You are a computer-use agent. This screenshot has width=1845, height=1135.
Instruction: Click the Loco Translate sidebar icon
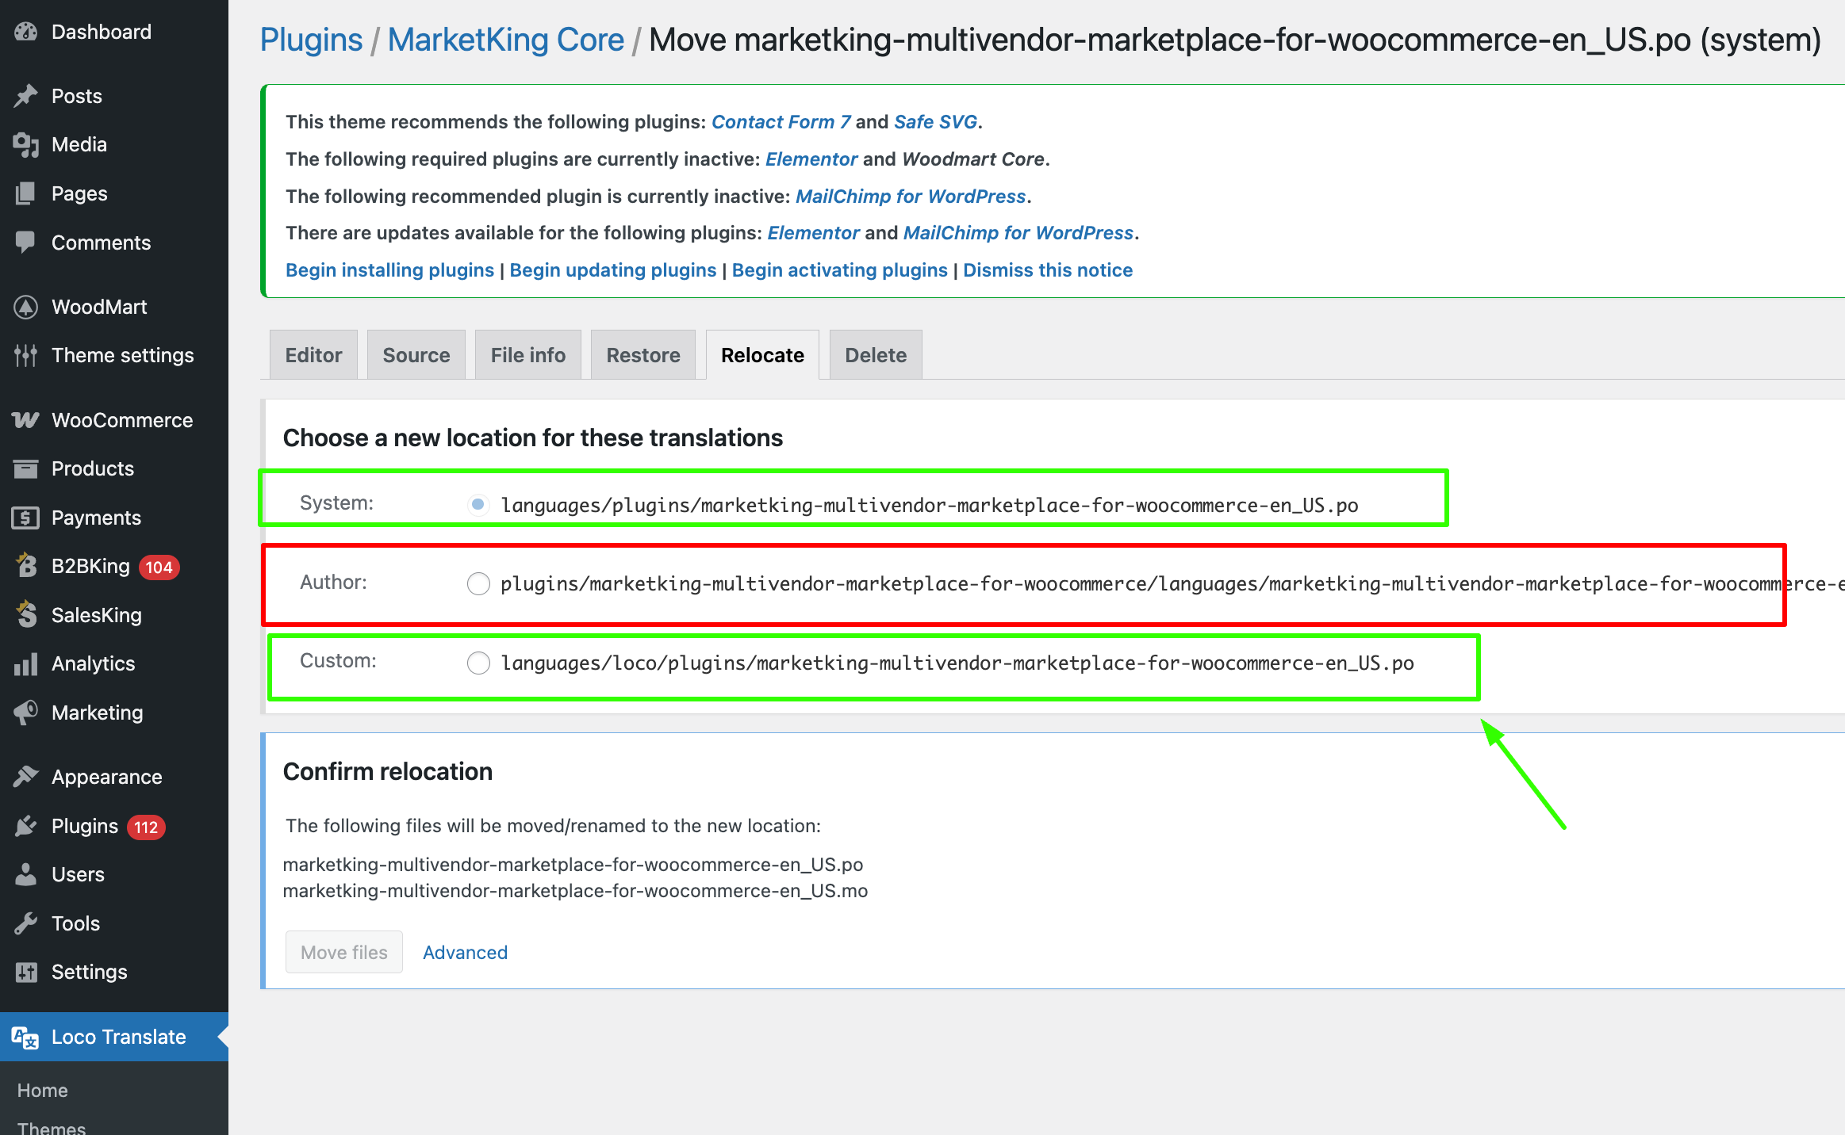[x=25, y=1037]
